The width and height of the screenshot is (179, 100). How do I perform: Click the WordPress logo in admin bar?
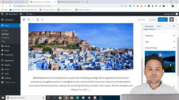pyautogui.click(x=2, y=14)
